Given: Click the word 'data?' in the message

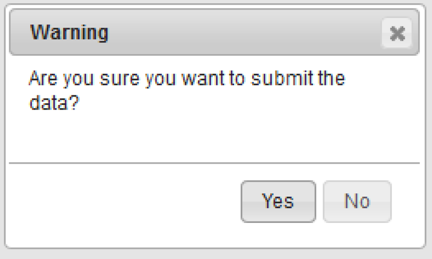Looking at the screenshot, I should pyautogui.click(x=52, y=102).
